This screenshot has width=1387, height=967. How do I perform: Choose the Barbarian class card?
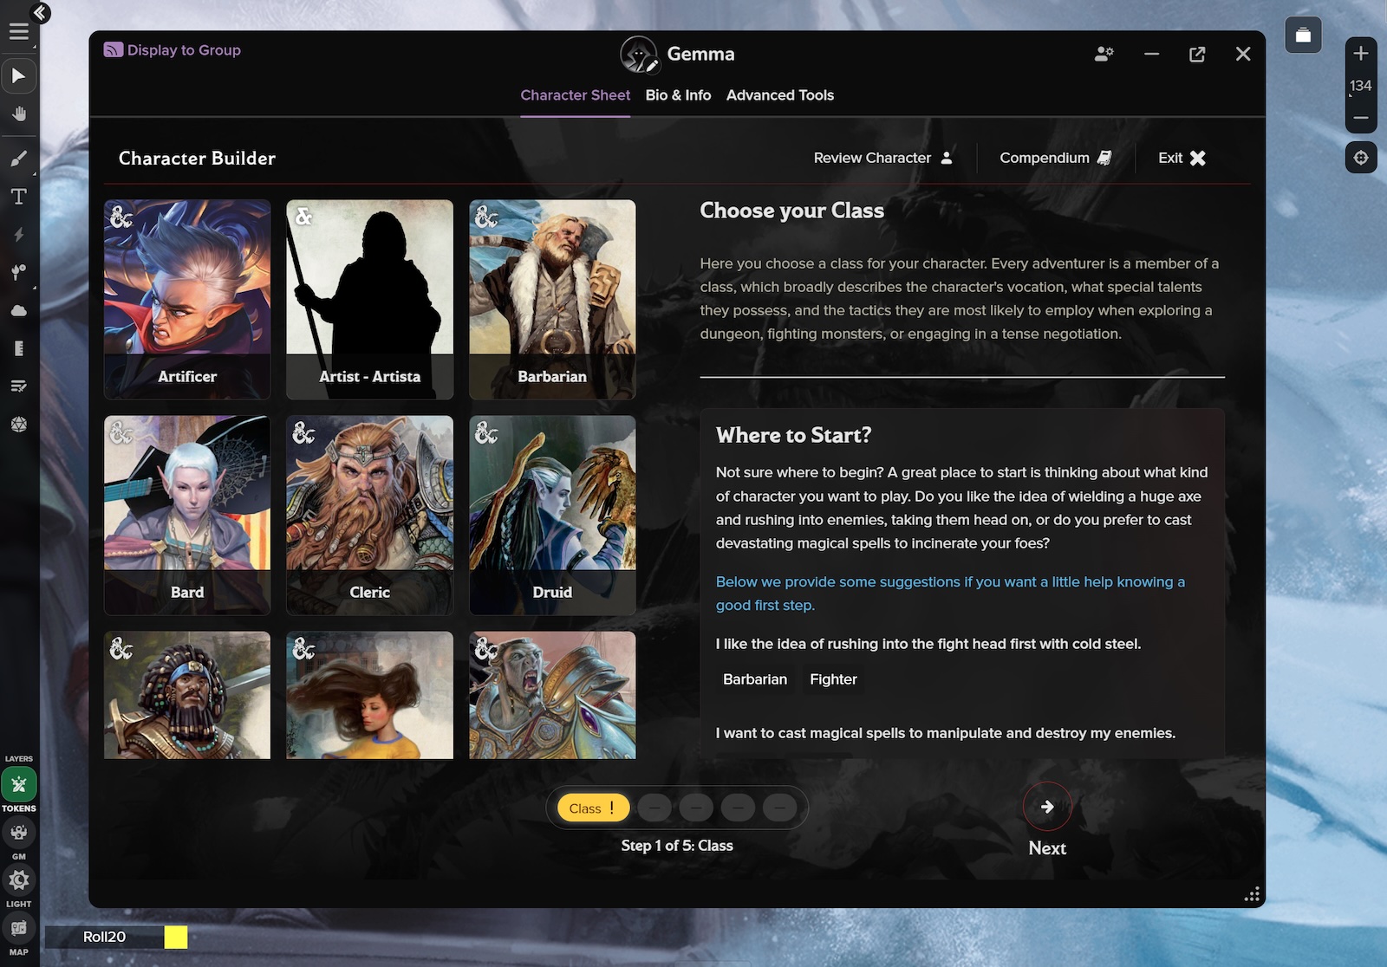(x=552, y=300)
